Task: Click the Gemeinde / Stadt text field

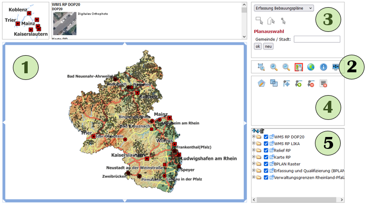Action: tap(317, 39)
